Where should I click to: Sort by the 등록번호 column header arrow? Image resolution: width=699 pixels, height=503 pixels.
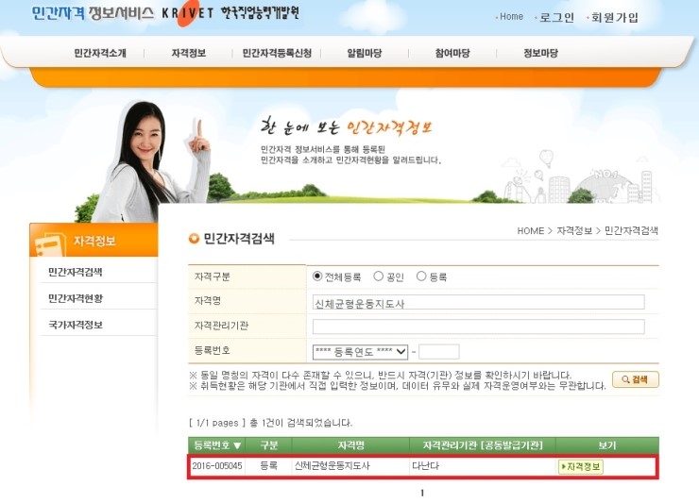click(237, 444)
